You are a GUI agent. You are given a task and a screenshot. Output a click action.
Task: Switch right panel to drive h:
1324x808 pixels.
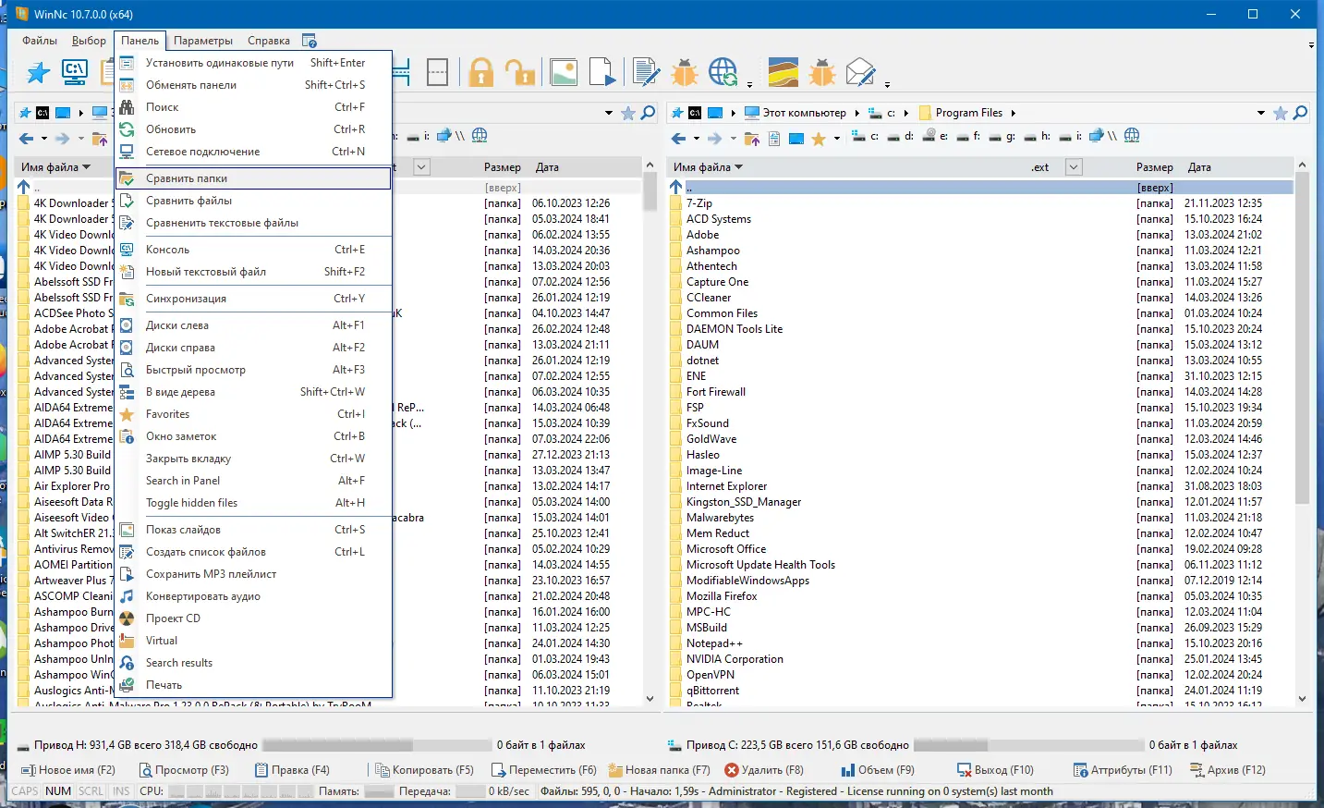click(1035, 137)
